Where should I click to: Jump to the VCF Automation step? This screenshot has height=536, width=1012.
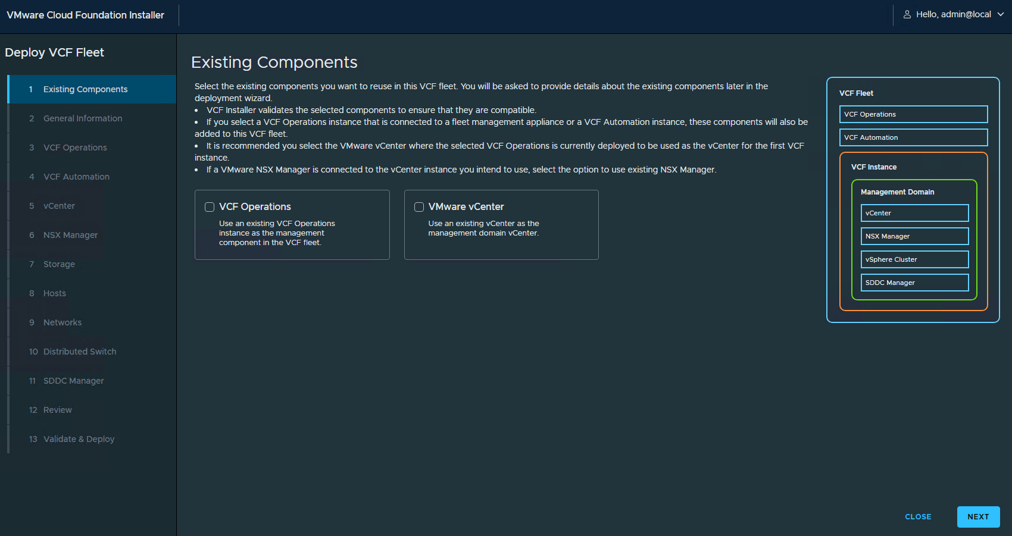pyautogui.click(x=92, y=177)
